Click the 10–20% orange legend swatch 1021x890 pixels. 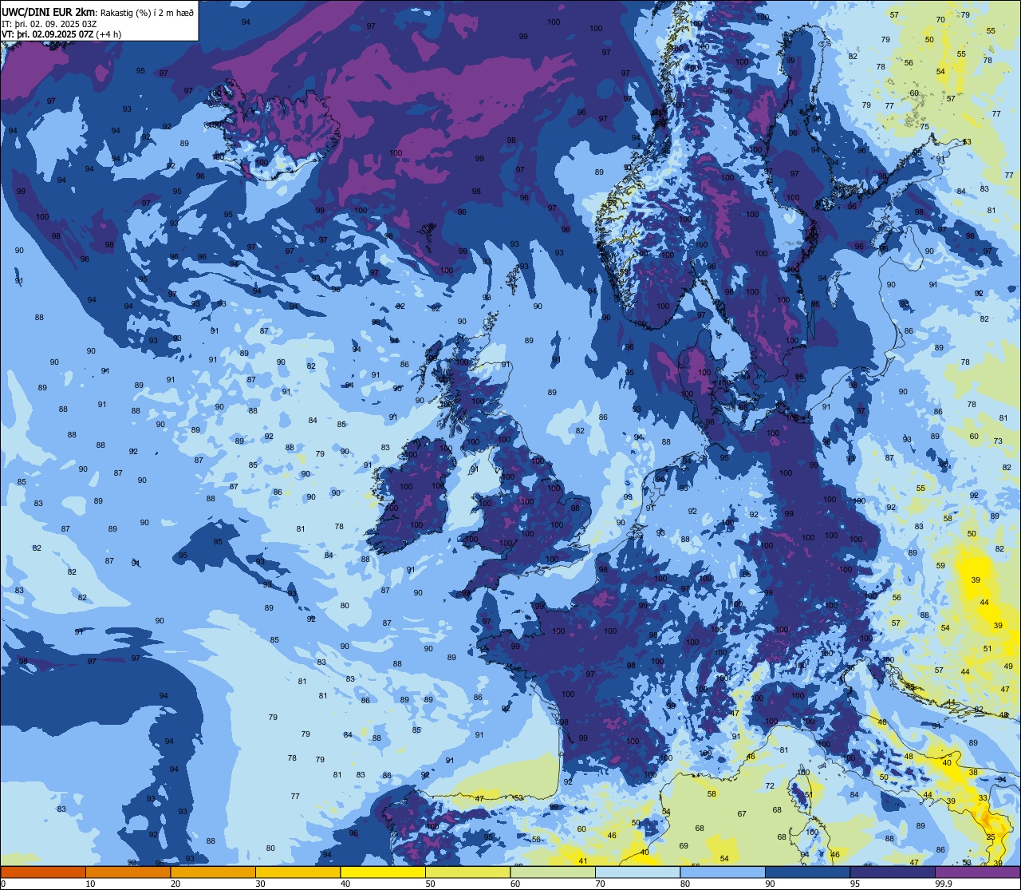click(128, 872)
